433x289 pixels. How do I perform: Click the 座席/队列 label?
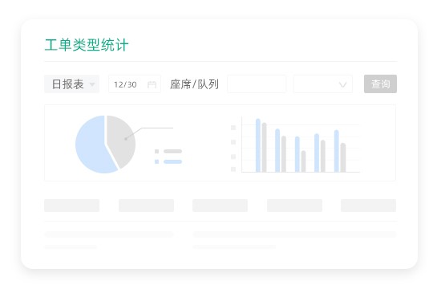194,84
